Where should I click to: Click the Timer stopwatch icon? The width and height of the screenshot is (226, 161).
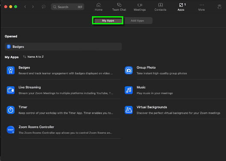(x=11, y=110)
